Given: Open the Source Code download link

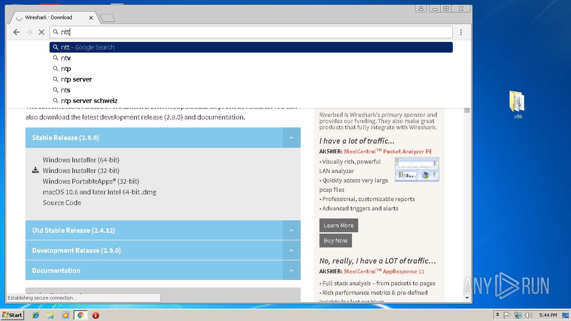Looking at the screenshot, I should pyautogui.click(x=62, y=202).
